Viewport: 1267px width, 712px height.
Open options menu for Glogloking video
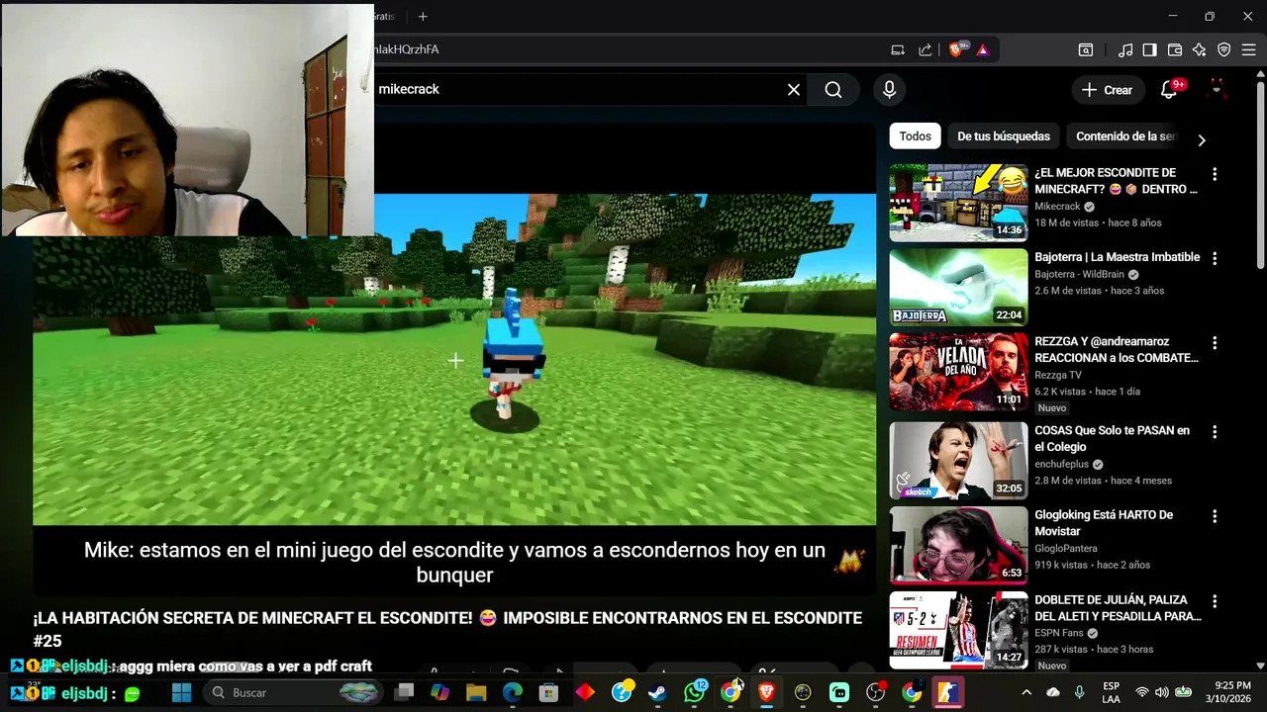1215,516
